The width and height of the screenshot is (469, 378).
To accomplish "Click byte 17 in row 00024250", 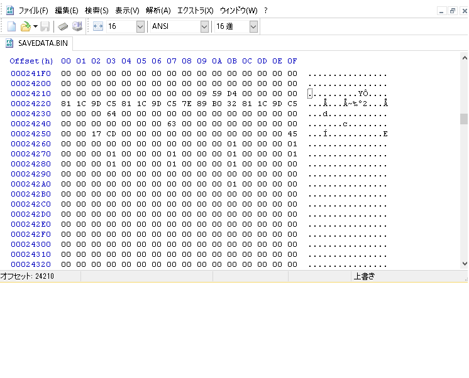I will (96, 134).
